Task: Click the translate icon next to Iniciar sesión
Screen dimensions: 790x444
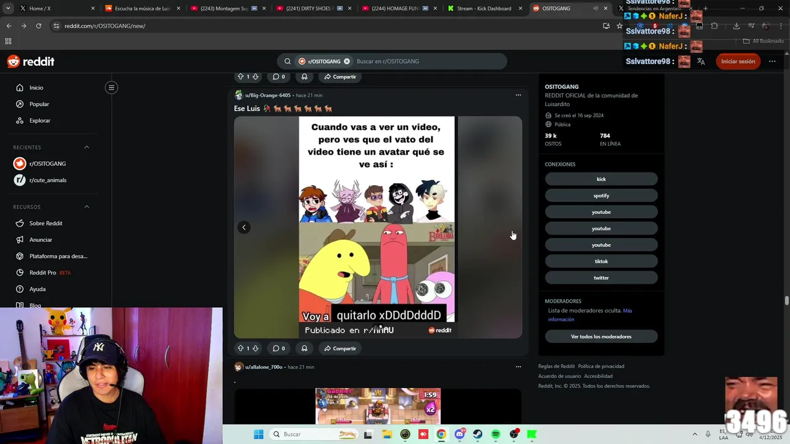Action: [x=701, y=61]
